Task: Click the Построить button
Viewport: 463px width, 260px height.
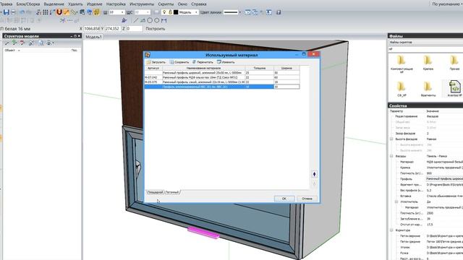Action: tap(156, 29)
